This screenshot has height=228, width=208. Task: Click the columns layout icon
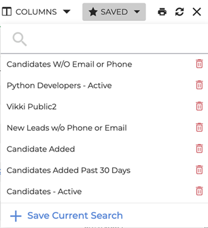[7, 12]
